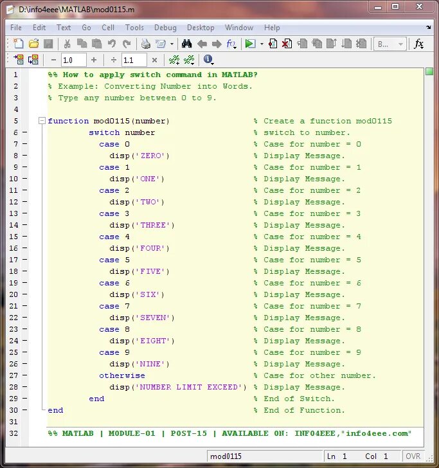Open the Window menu
Image resolution: width=439 pixels, height=468 pixels.
tap(239, 28)
